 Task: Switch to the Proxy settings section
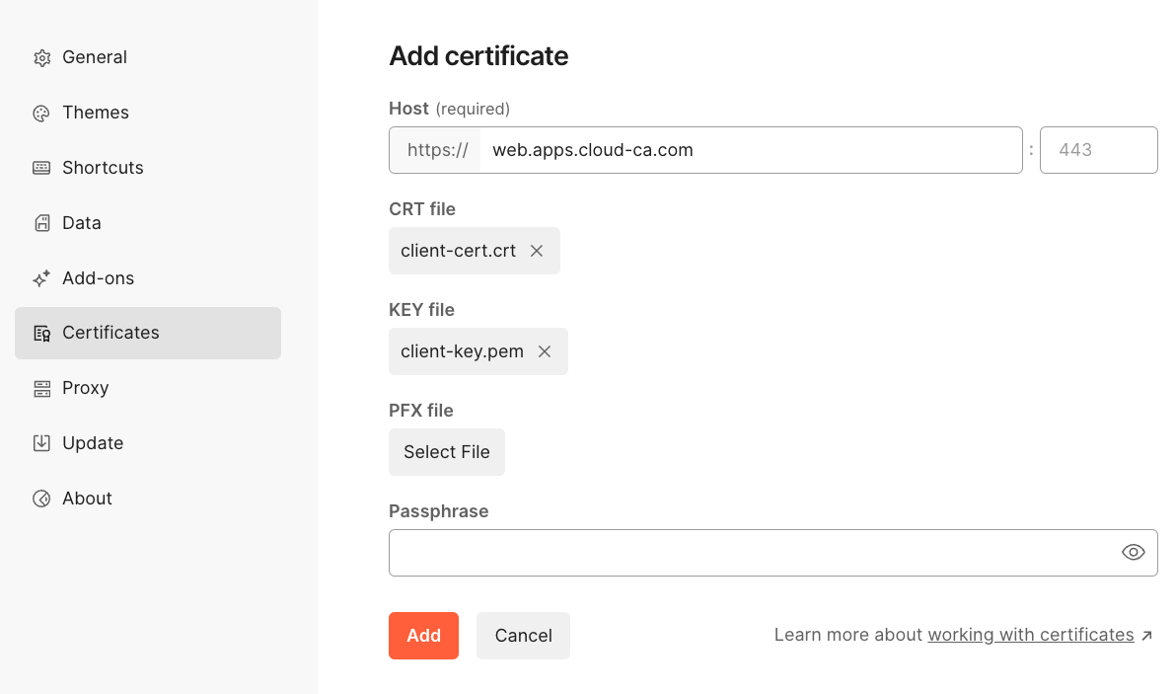(x=85, y=388)
